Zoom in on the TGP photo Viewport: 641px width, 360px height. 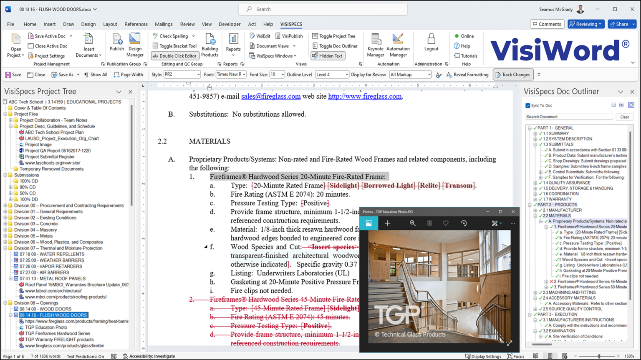(x=412, y=223)
